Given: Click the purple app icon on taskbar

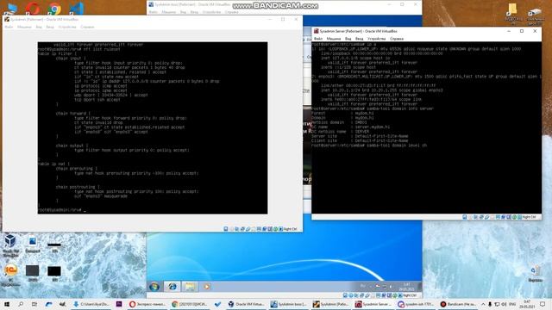Looking at the screenshot, I should point(119,304).
